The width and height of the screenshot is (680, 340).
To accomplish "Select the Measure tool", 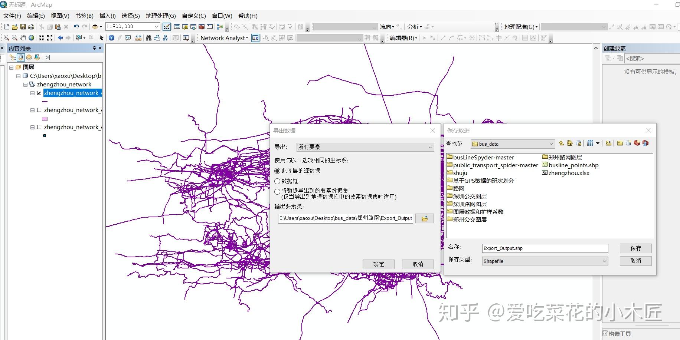I will pyautogui.click(x=138, y=37).
